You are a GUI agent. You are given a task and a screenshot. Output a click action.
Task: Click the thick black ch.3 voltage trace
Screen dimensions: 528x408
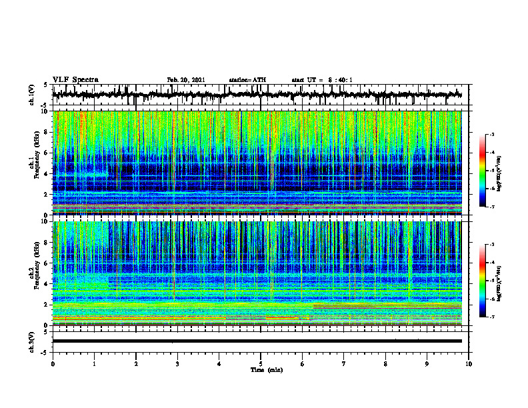tap(257, 341)
